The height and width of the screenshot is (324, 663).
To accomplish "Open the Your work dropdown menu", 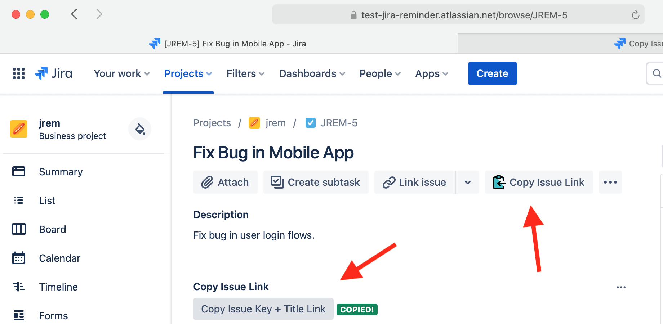I will point(122,73).
